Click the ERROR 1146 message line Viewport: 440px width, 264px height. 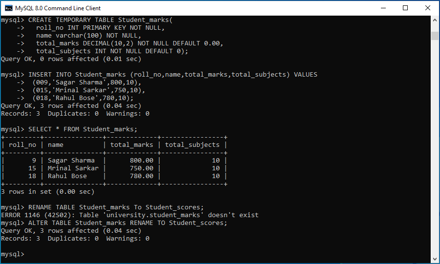pos(129,215)
